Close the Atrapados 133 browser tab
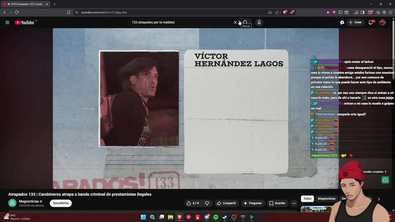This screenshot has height=222, width=395. tap(47, 4)
